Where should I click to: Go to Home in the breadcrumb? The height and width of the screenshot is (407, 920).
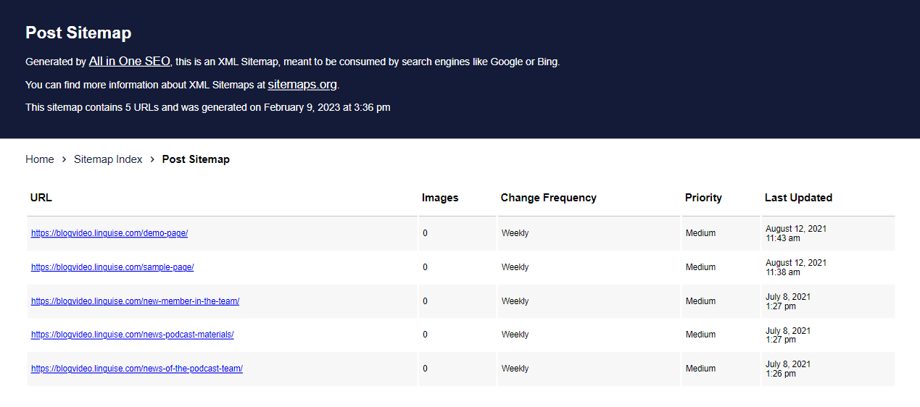(x=40, y=159)
